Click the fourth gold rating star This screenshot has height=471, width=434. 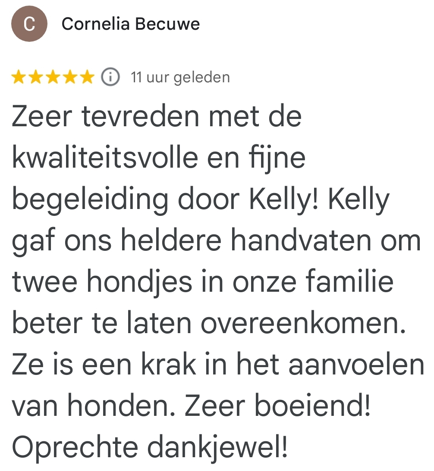[x=70, y=78]
